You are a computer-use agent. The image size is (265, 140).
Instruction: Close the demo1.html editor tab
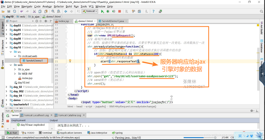[x=95, y=21]
